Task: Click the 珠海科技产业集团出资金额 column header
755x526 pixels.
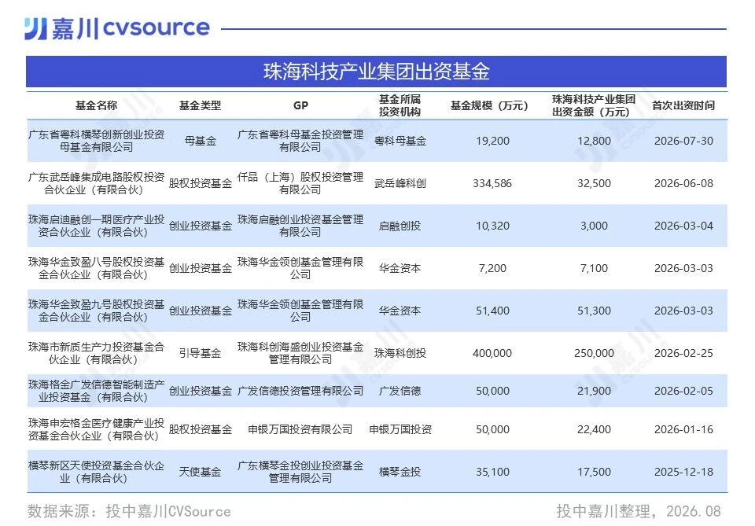Action: pos(593,105)
